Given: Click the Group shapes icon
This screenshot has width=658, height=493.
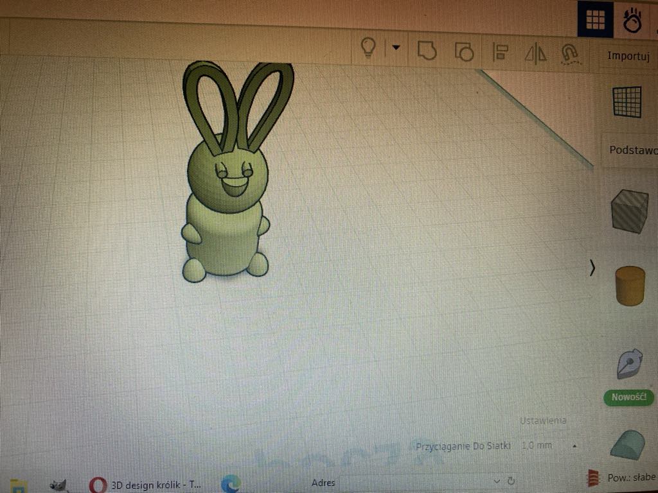Looking at the screenshot, I should pyautogui.click(x=427, y=50).
